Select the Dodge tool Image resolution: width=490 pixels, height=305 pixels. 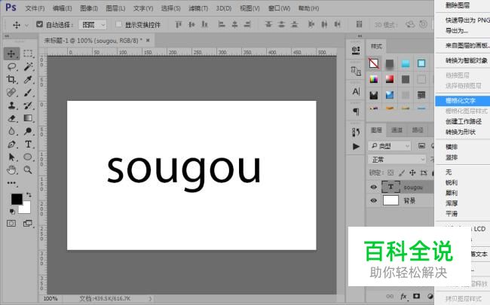[x=28, y=131]
